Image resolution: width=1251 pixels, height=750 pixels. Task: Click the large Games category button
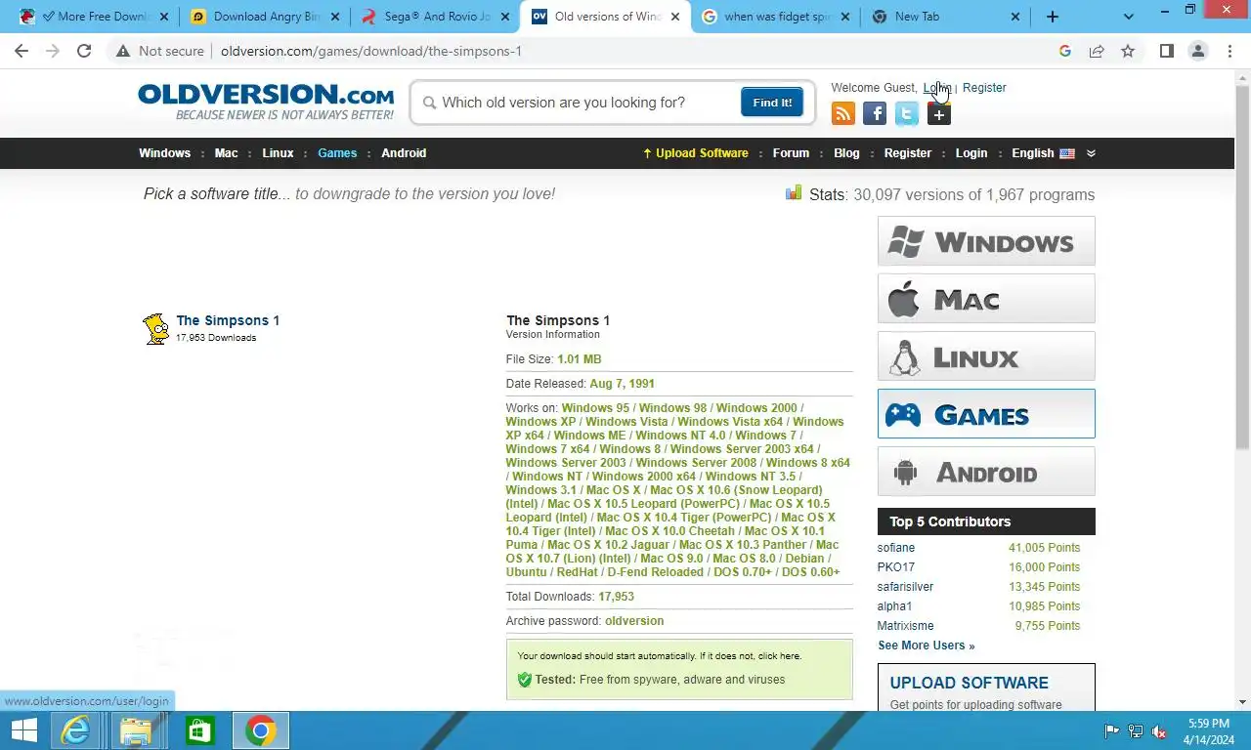coord(986,414)
